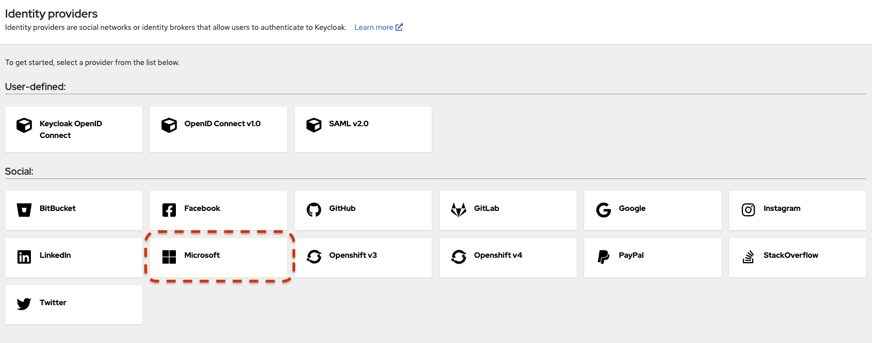Pick the Openshift v4 provider card
The image size is (872, 343).
click(x=508, y=258)
